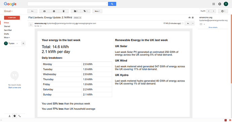Click the sender name emoncms.org
This screenshot has height=122, width=232.
(x=40, y=23)
